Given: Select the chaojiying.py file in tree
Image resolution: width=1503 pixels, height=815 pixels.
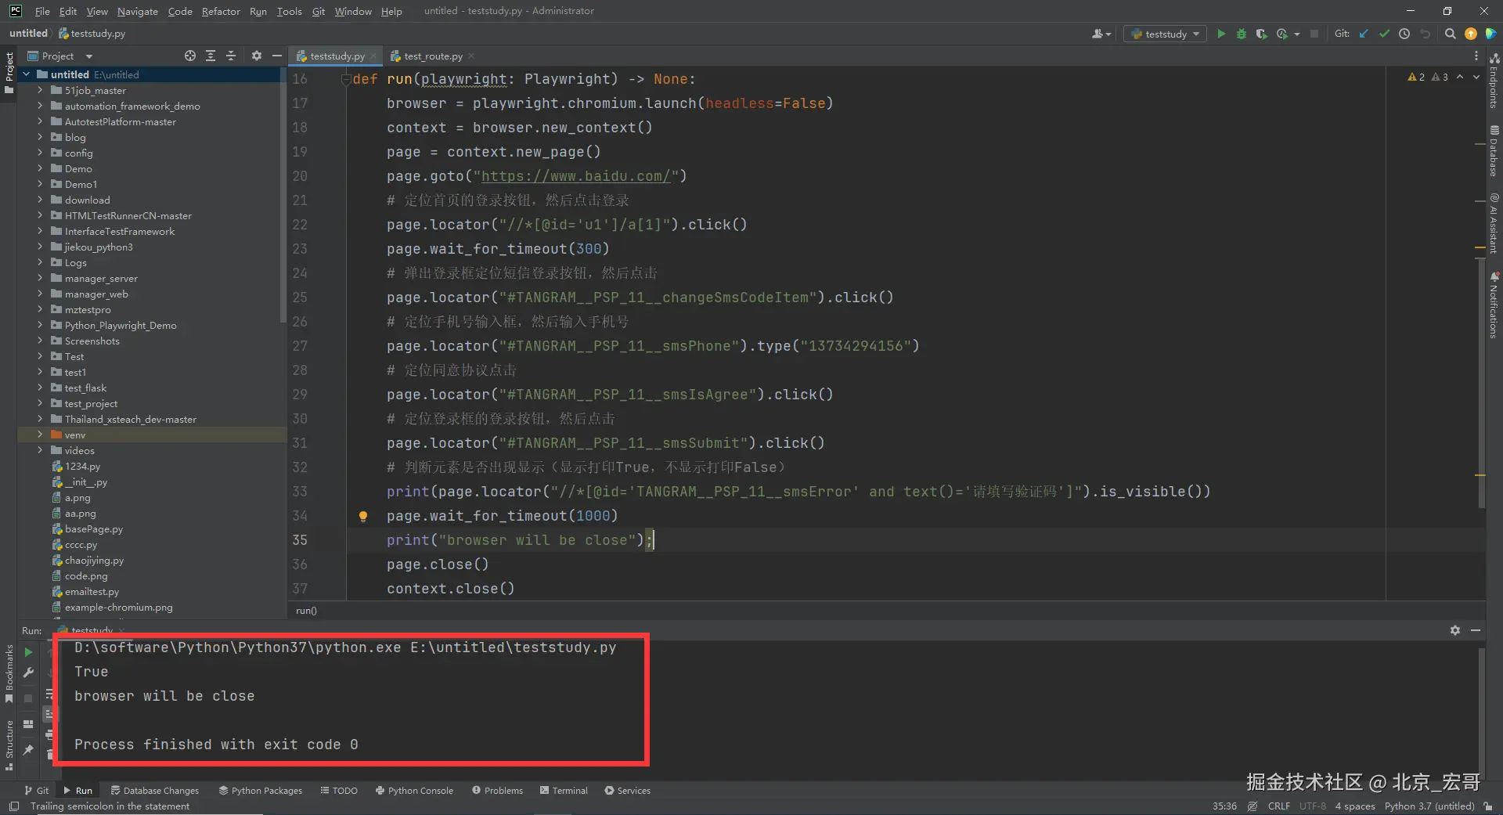Looking at the screenshot, I should 94,561.
